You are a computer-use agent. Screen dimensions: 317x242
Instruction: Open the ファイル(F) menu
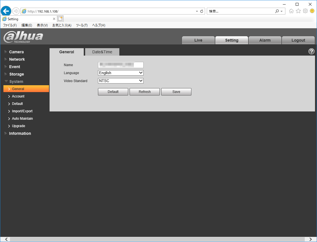[x=10, y=25]
